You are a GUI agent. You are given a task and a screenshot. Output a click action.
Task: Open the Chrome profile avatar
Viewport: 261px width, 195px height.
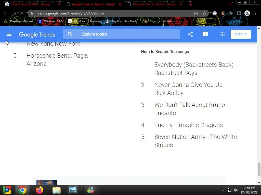[247, 13]
